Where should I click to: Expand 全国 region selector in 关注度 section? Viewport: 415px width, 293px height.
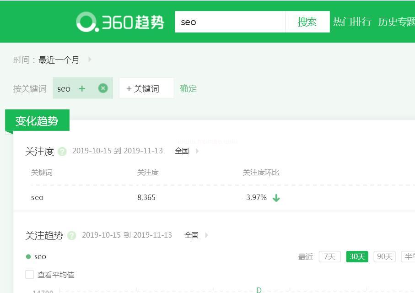[x=187, y=151]
